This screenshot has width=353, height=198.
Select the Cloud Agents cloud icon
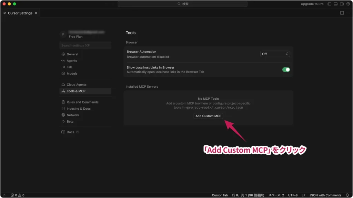63,84
